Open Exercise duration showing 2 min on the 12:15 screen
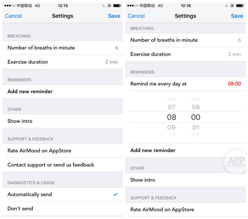This screenshot has width=248, height=219. [63, 62]
